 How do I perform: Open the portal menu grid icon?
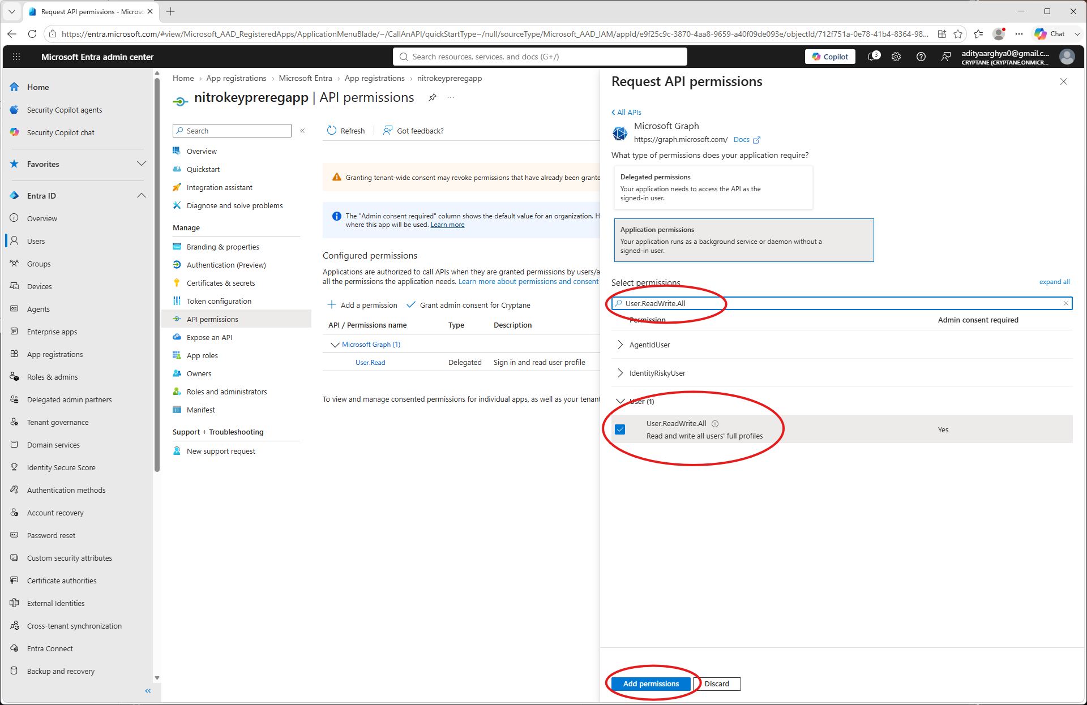(x=16, y=57)
